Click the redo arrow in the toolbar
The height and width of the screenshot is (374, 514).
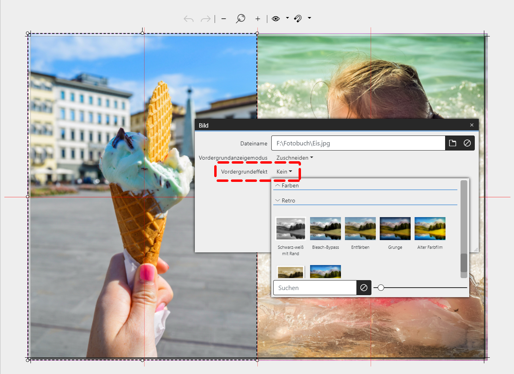[x=206, y=19]
